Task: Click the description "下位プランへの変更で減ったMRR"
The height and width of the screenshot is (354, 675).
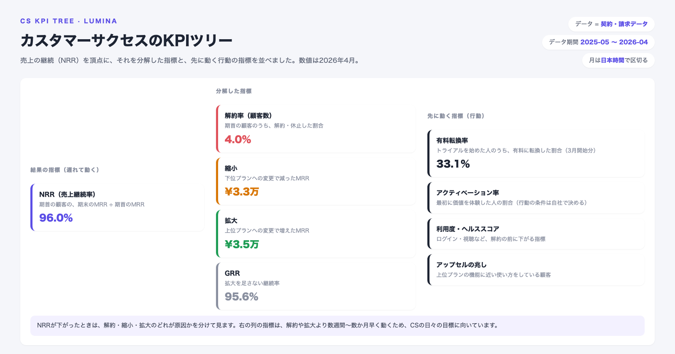Action: click(267, 178)
